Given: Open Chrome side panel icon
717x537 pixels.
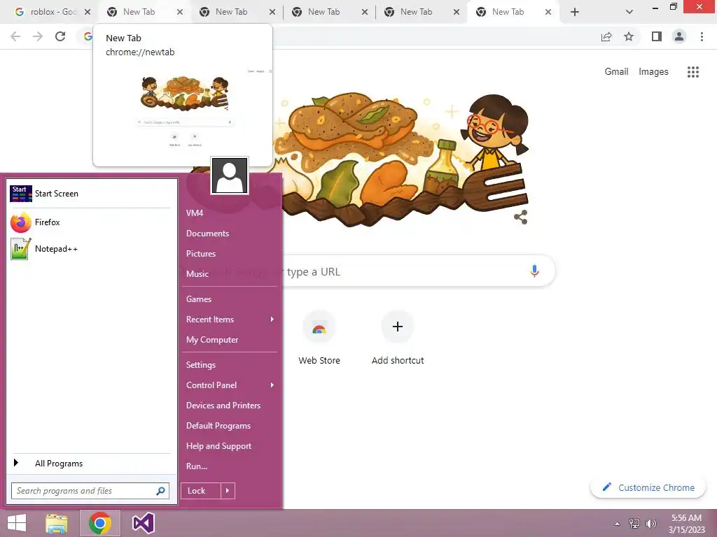Looking at the screenshot, I should (657, 36).
